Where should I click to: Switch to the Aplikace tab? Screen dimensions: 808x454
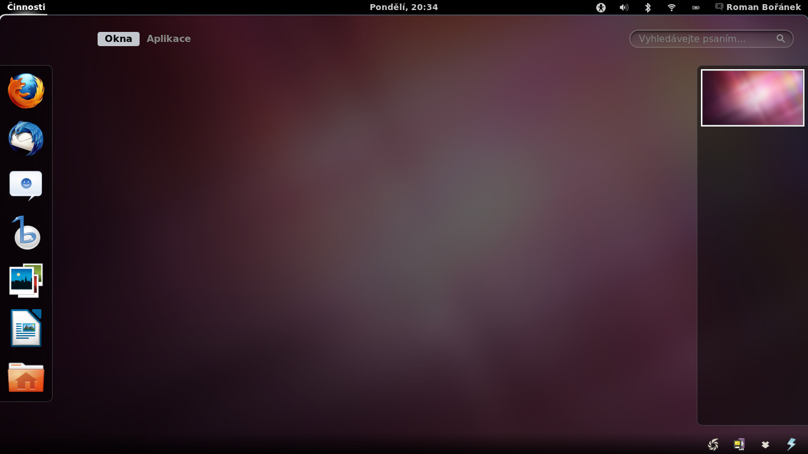coord(169,39)
